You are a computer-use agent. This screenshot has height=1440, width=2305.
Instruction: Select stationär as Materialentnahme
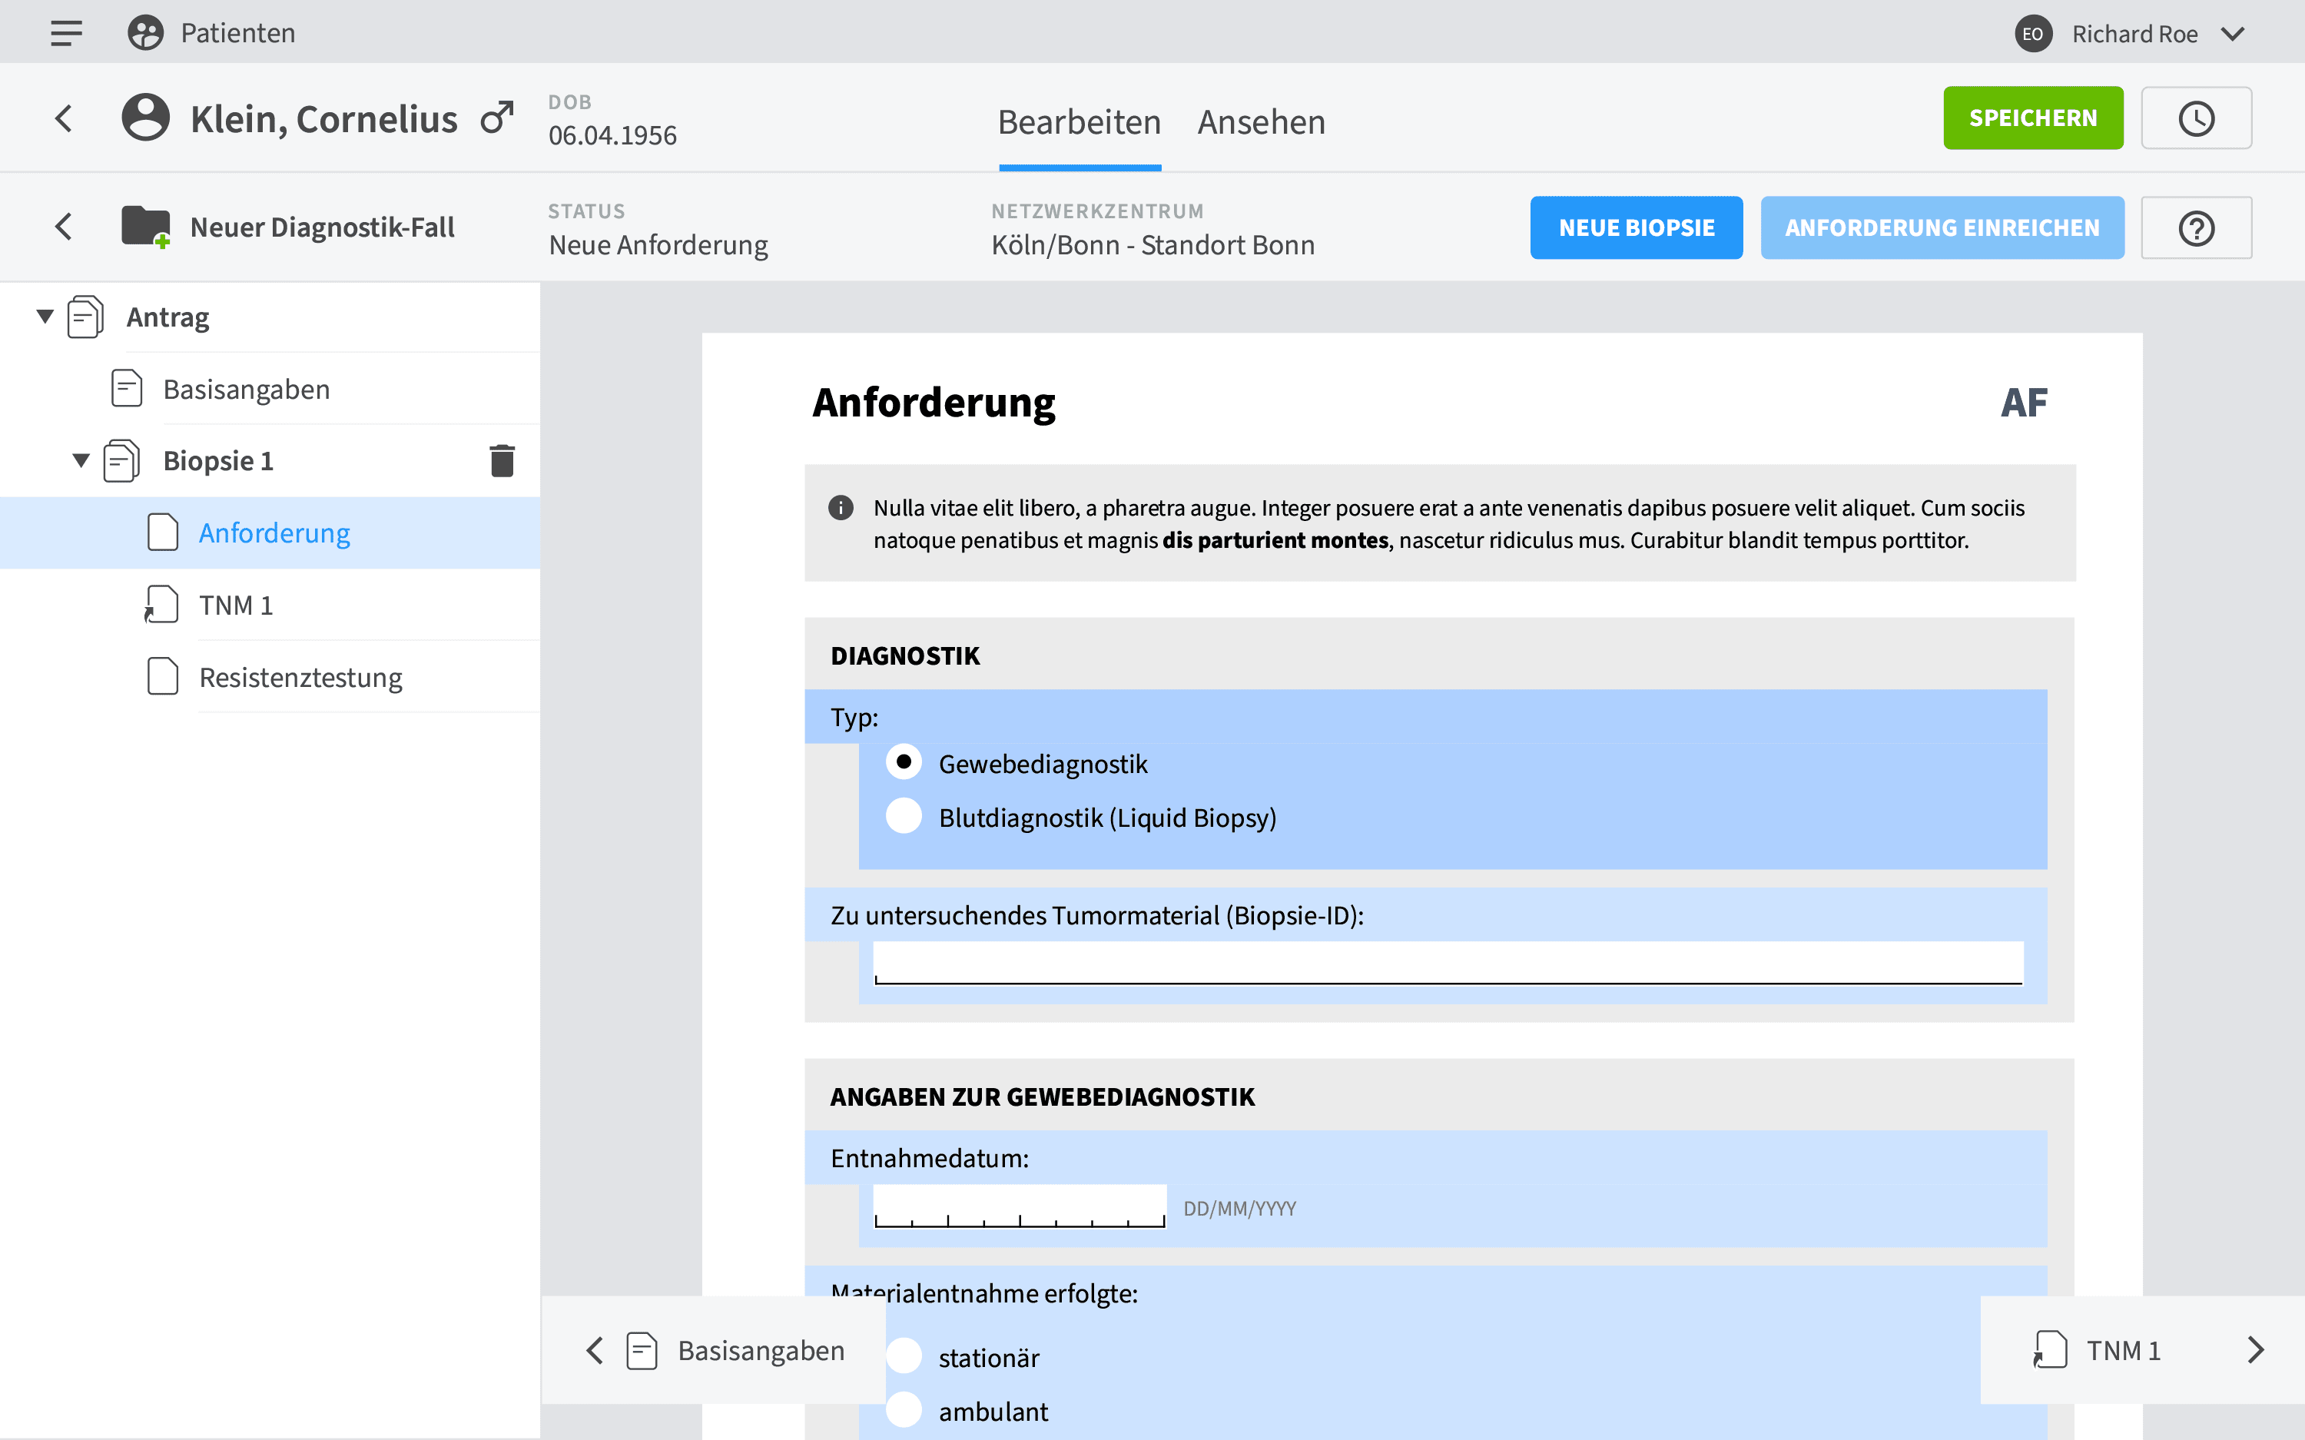[x=904, y=1356]
